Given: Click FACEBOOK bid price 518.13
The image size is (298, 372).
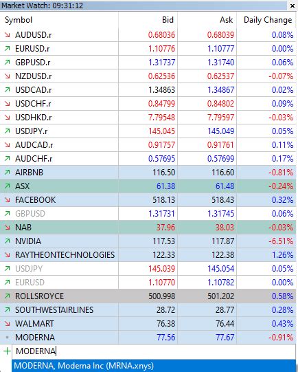Looking at the screenshot, I should [x=163, y=200].
